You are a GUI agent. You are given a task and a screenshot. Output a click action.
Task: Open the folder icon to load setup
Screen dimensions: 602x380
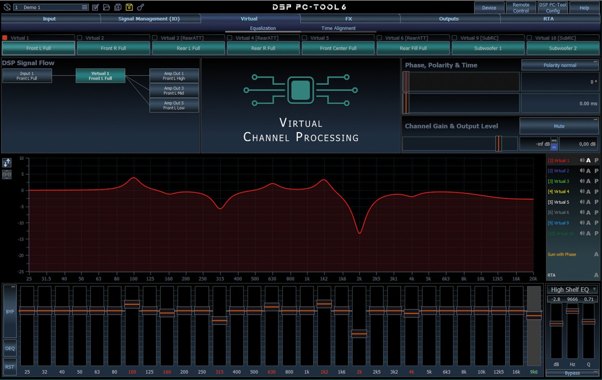tap(106, 7)
